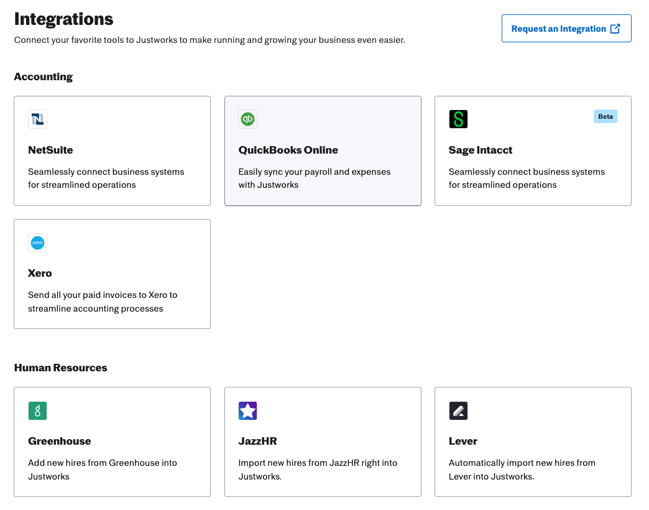
Task: Click the JazzHR star icon
Action: (x=247, y=410)
